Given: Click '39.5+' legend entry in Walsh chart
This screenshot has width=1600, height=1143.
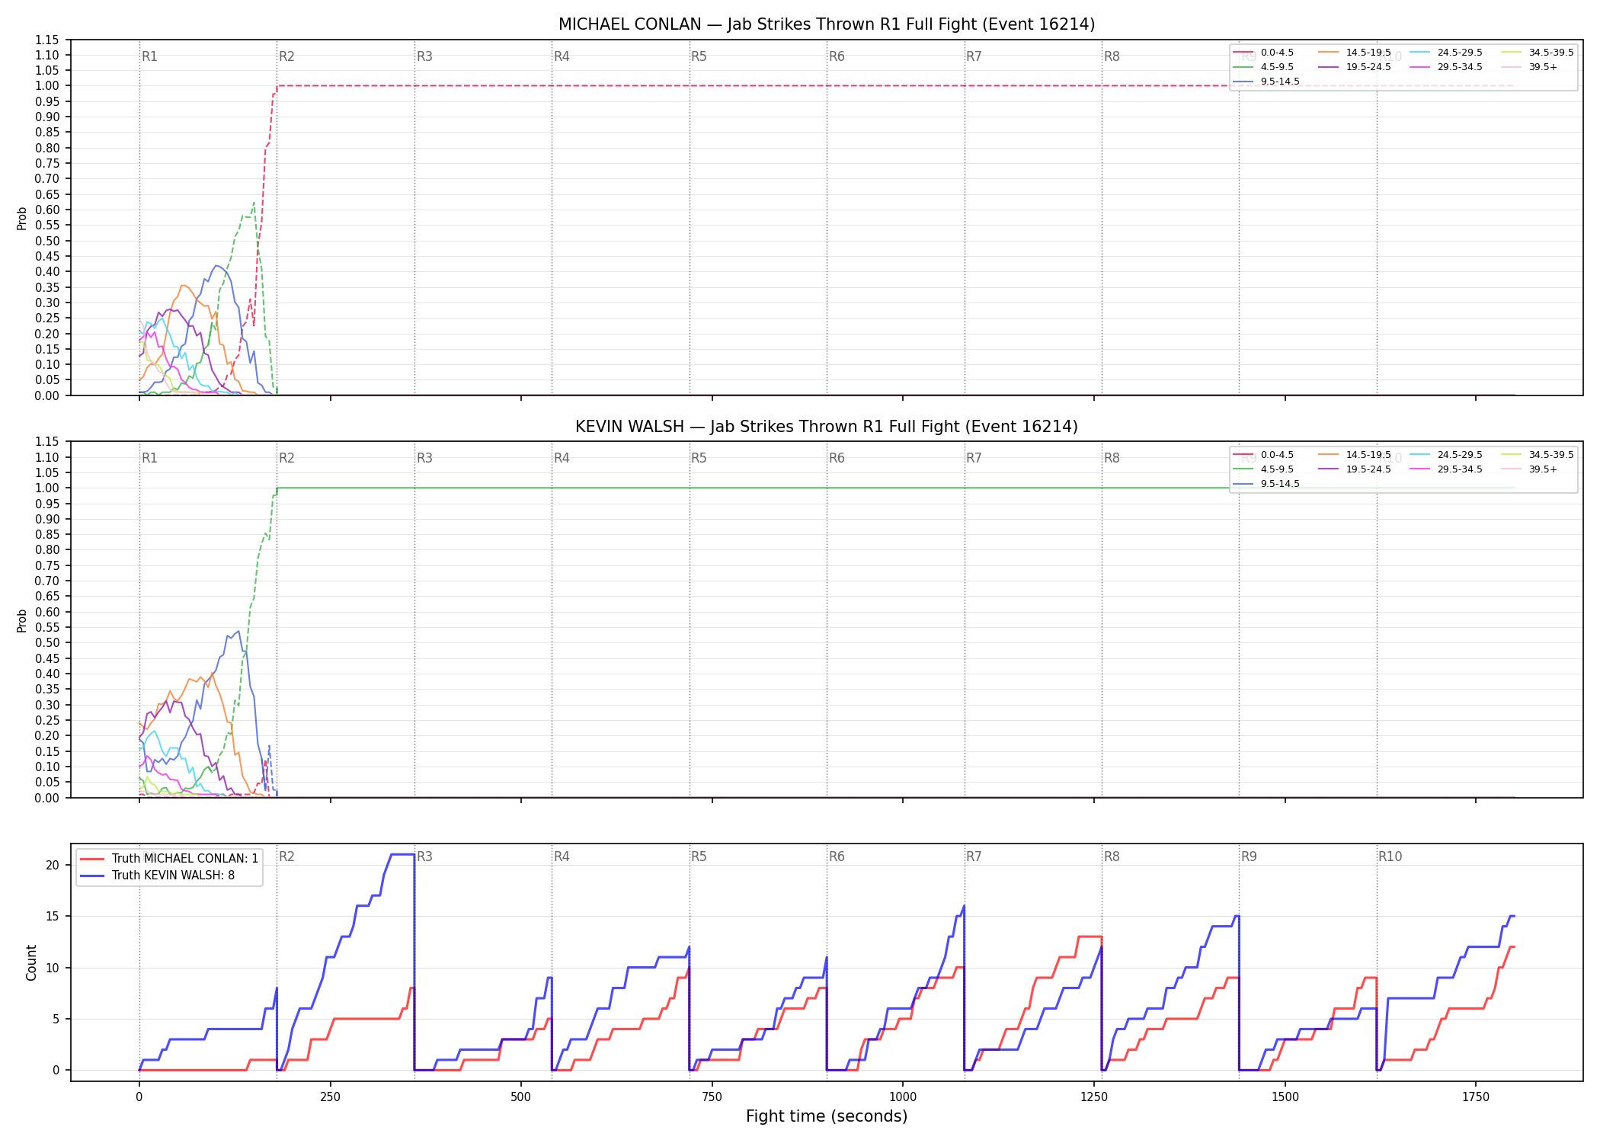Looking at the screenshot, I should [x=1529, y=469].
